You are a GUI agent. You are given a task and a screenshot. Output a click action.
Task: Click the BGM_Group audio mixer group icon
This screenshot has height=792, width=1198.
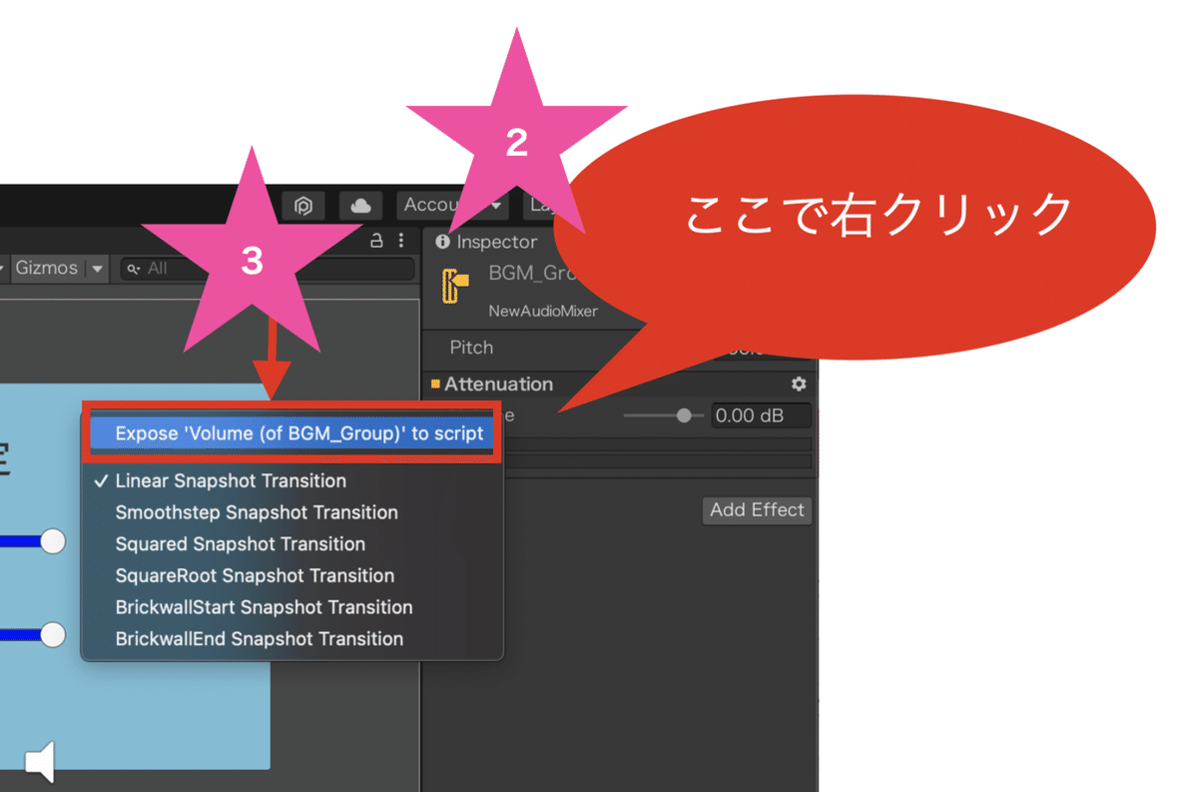[x=455, y=287]
